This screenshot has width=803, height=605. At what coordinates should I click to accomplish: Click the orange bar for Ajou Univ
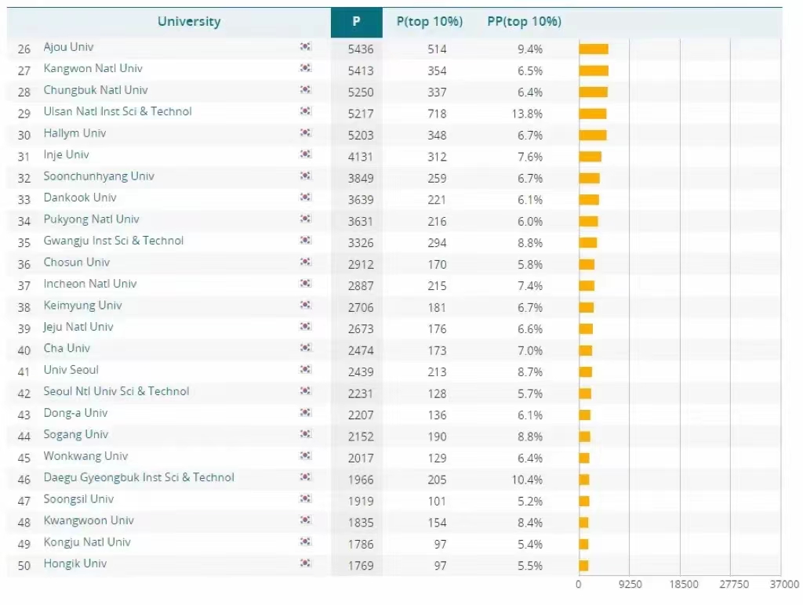(594, 49)
